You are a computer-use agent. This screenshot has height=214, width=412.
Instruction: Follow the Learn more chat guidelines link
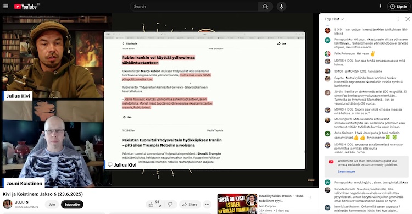pyautogui.click(x=346, y=171)
